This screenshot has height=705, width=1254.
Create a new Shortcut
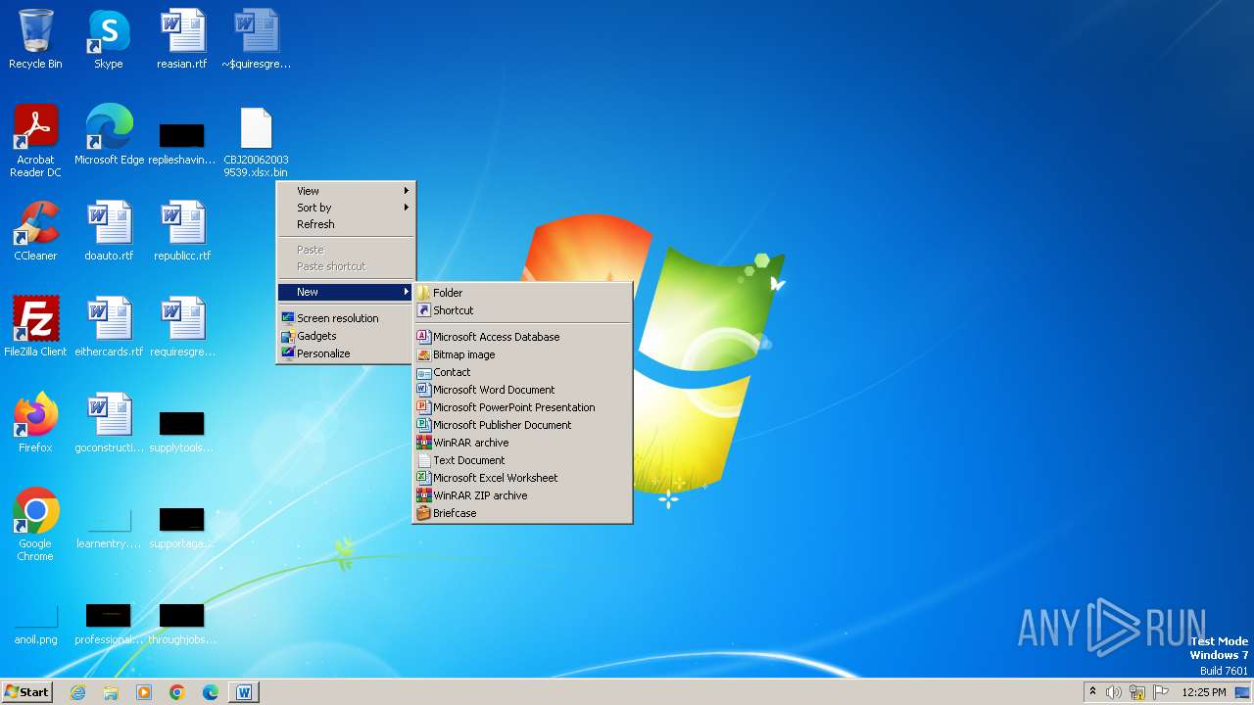pos(522,310)
